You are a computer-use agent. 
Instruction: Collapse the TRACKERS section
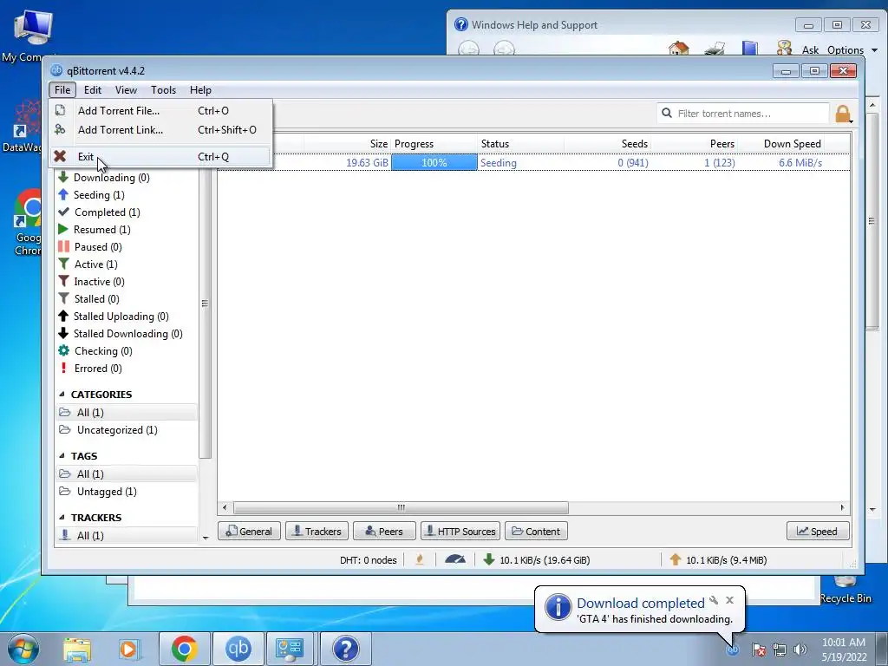tap(62, 518)
